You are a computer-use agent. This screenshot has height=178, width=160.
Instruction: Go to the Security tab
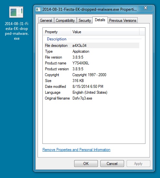(85, 21)
